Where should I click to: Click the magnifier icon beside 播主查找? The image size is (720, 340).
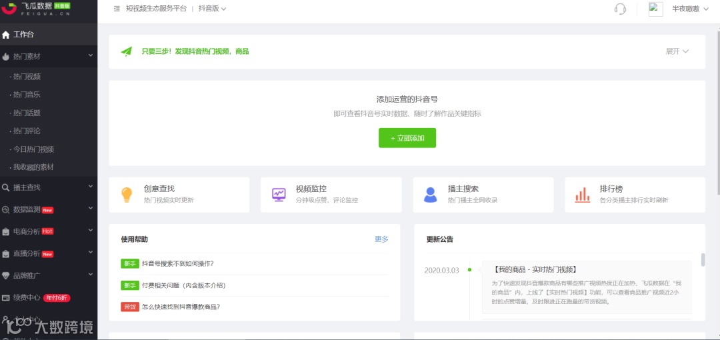6,187
